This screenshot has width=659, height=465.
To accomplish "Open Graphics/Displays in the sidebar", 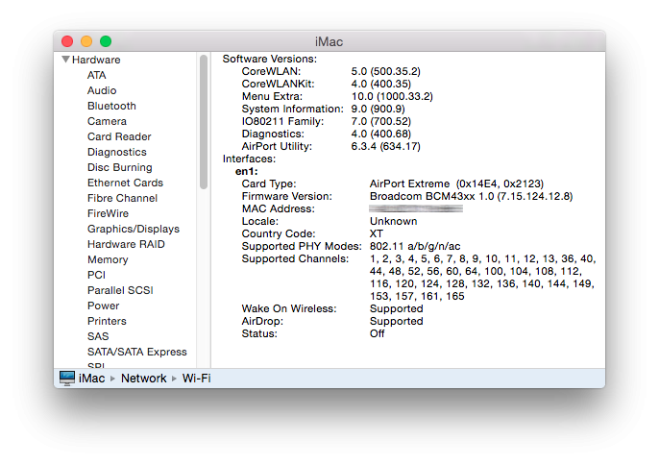I will click(x=134, y=229).
